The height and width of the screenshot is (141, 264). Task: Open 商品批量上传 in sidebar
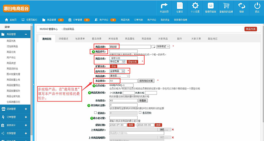click(x=13, y=80)
